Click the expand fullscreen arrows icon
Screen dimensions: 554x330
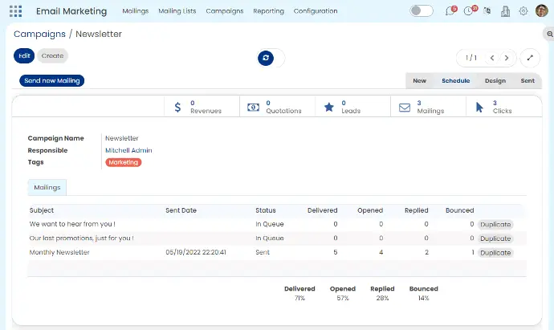530,58
